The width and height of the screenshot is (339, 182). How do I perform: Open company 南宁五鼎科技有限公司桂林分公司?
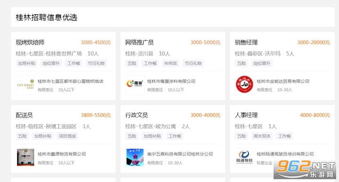coord(180,154)
